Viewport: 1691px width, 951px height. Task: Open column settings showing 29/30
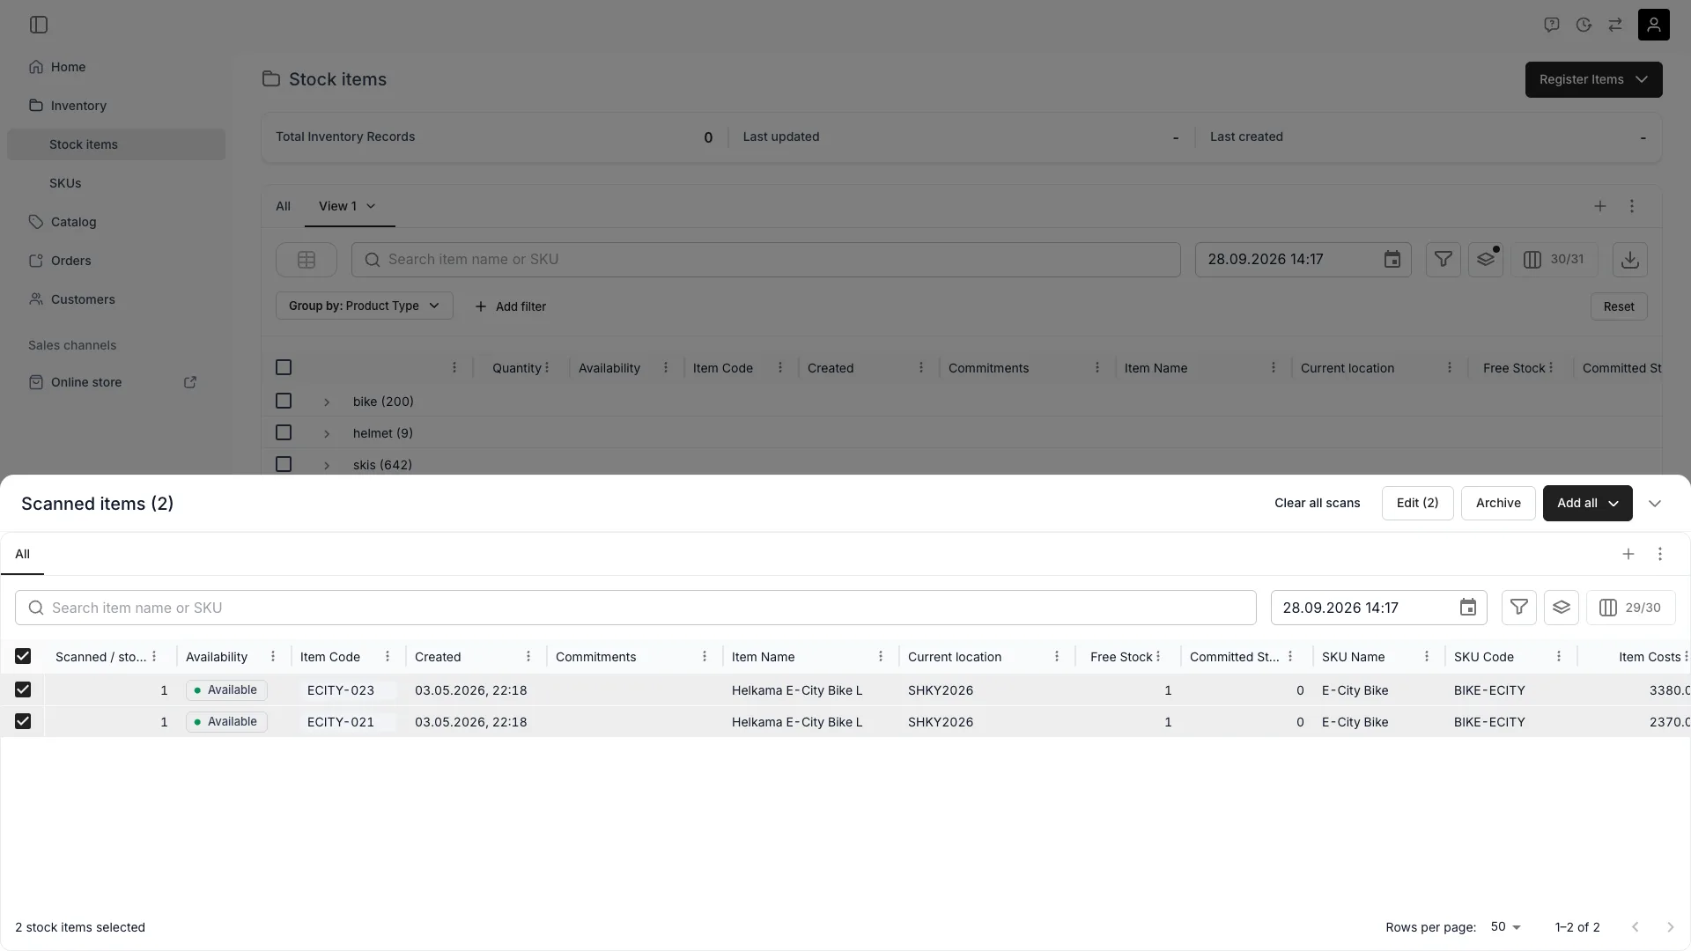1630,608
